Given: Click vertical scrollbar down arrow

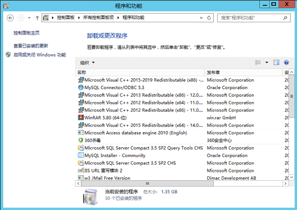Looking at the screenshot, I should pos(292,177).
